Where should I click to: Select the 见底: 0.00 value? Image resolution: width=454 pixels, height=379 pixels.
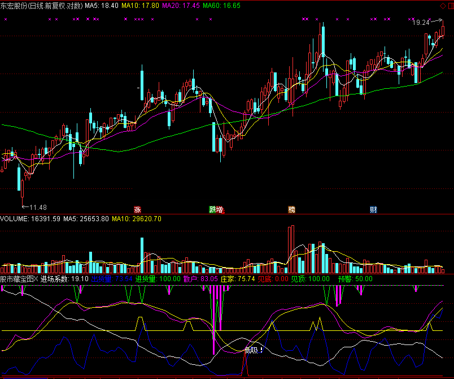pyautogui.click(x=273, y=279)
